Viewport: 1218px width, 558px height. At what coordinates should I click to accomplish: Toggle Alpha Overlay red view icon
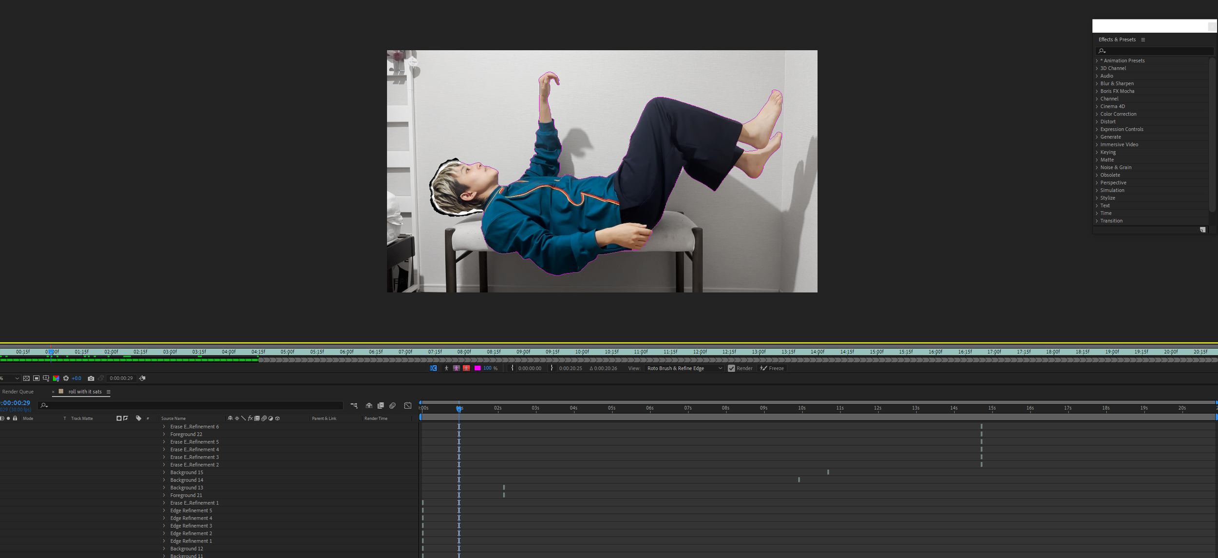[466, 368]
